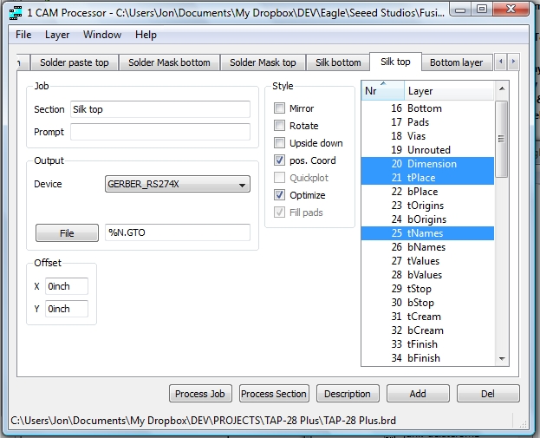This screenshot has height=438, width=540.
Task: Click the status bar resize grip
Action: (x=523, y=423)
